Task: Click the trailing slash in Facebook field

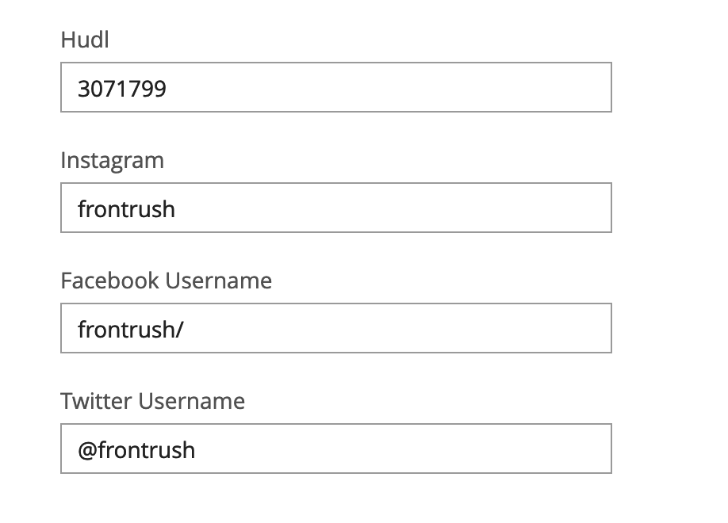Action: 180,330
